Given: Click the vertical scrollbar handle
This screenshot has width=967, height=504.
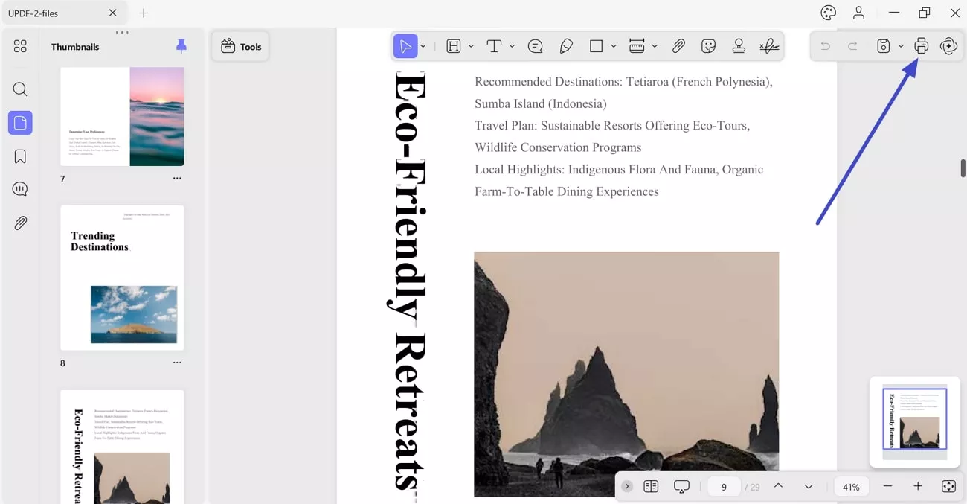Looking at the screenshot, I should [x=963, y=168].
